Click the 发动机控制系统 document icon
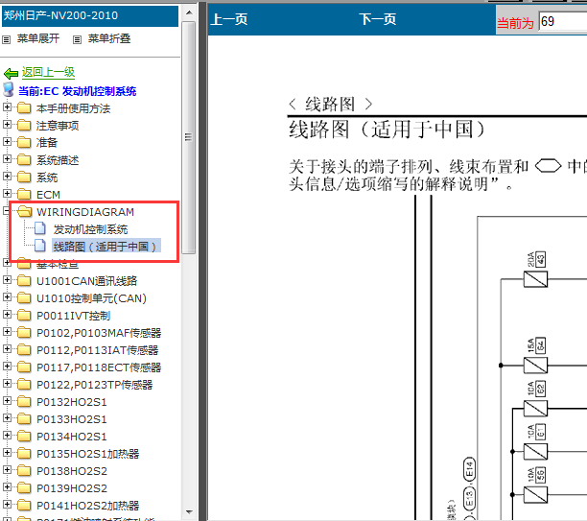 [40, 228]
